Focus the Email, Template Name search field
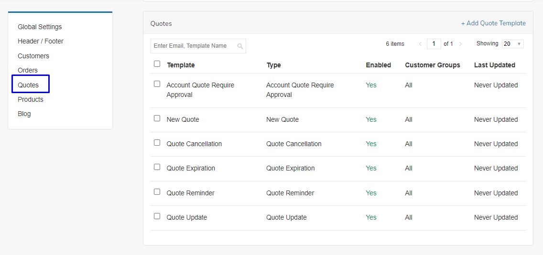Viewport: 543px width, 255px height. [x=193, y=46]
